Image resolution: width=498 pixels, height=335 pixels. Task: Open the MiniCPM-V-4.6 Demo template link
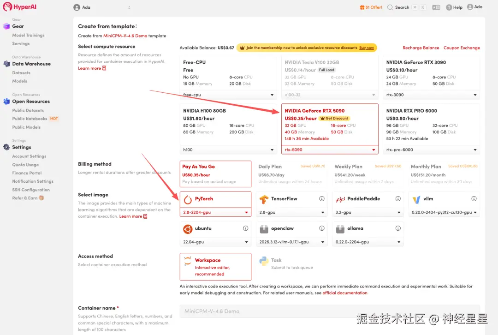point(125,36)
